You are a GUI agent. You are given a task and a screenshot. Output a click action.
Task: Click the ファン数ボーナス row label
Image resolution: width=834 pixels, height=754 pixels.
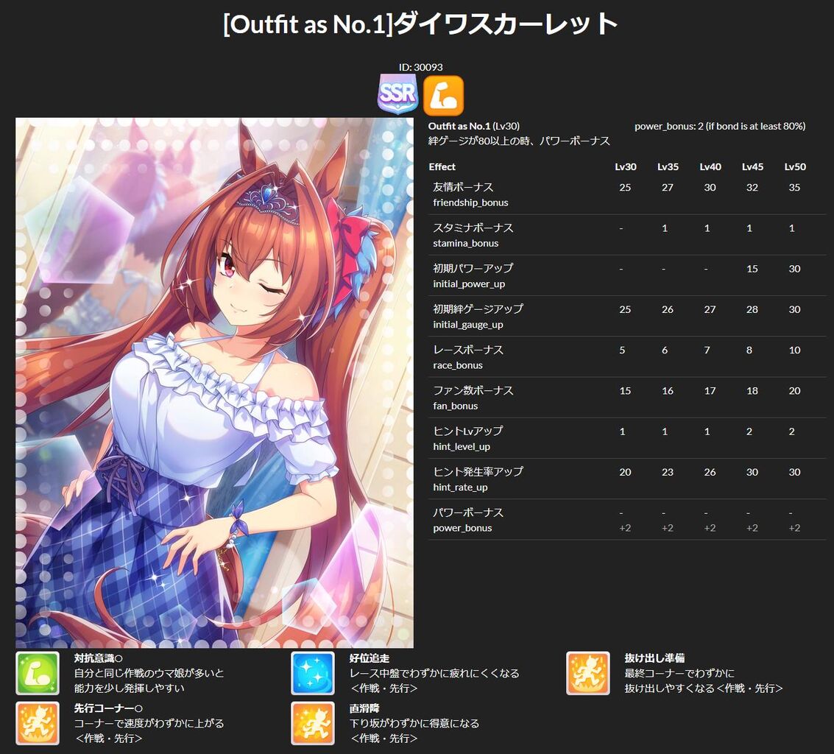point(473,390)
